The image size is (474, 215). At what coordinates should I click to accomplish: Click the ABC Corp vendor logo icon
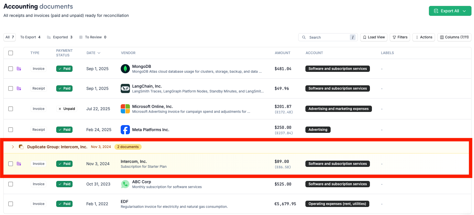(125, 184)
